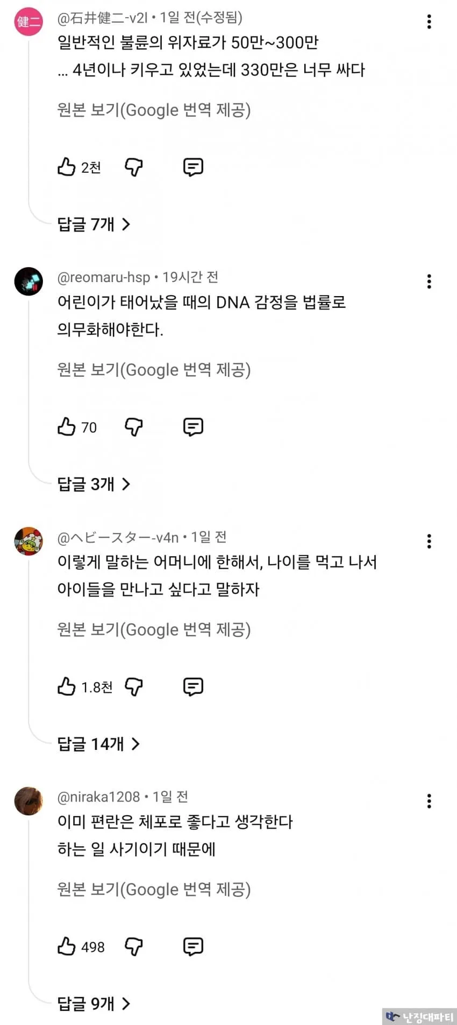Show original text of the 50만~300만 comment
Screen dimensions: 457x1025
pos(154,110)
